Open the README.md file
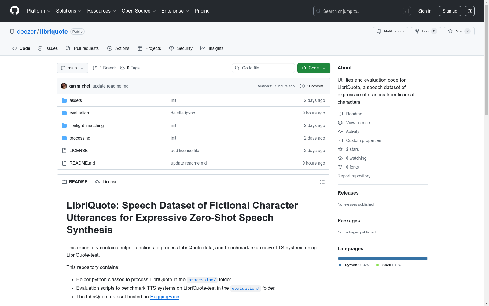 coord(82,163)
